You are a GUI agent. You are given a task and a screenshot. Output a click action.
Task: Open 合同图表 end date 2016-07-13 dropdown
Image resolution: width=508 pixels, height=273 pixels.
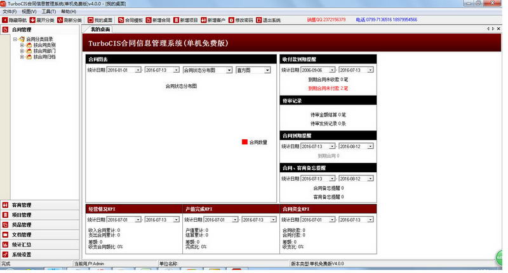[177, 70]
